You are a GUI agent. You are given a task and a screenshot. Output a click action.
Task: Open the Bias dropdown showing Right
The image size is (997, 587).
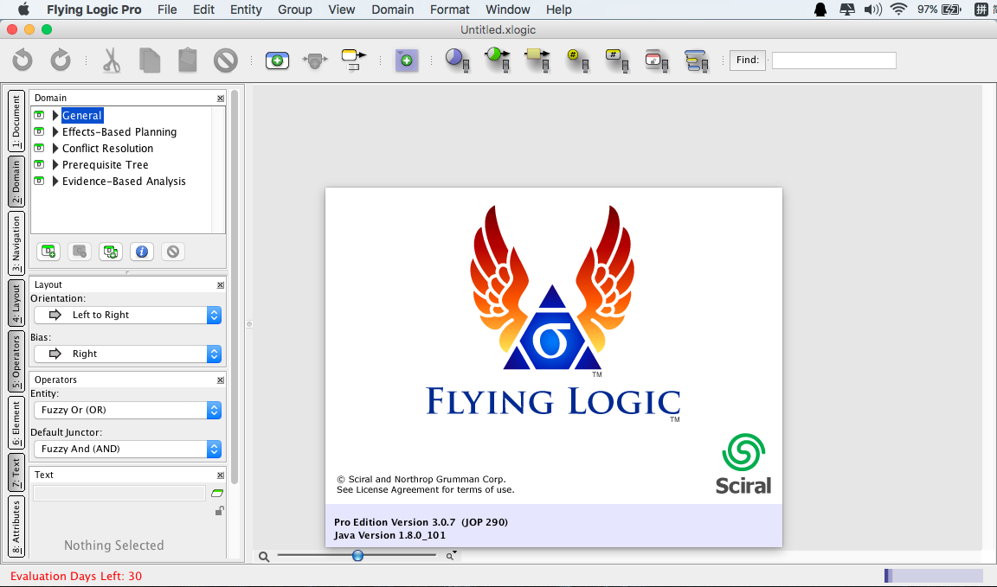(x=127, y=354)
